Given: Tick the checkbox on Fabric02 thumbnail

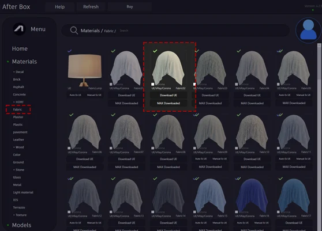Looking at the screenshot, I should click(x=152, y=84).
